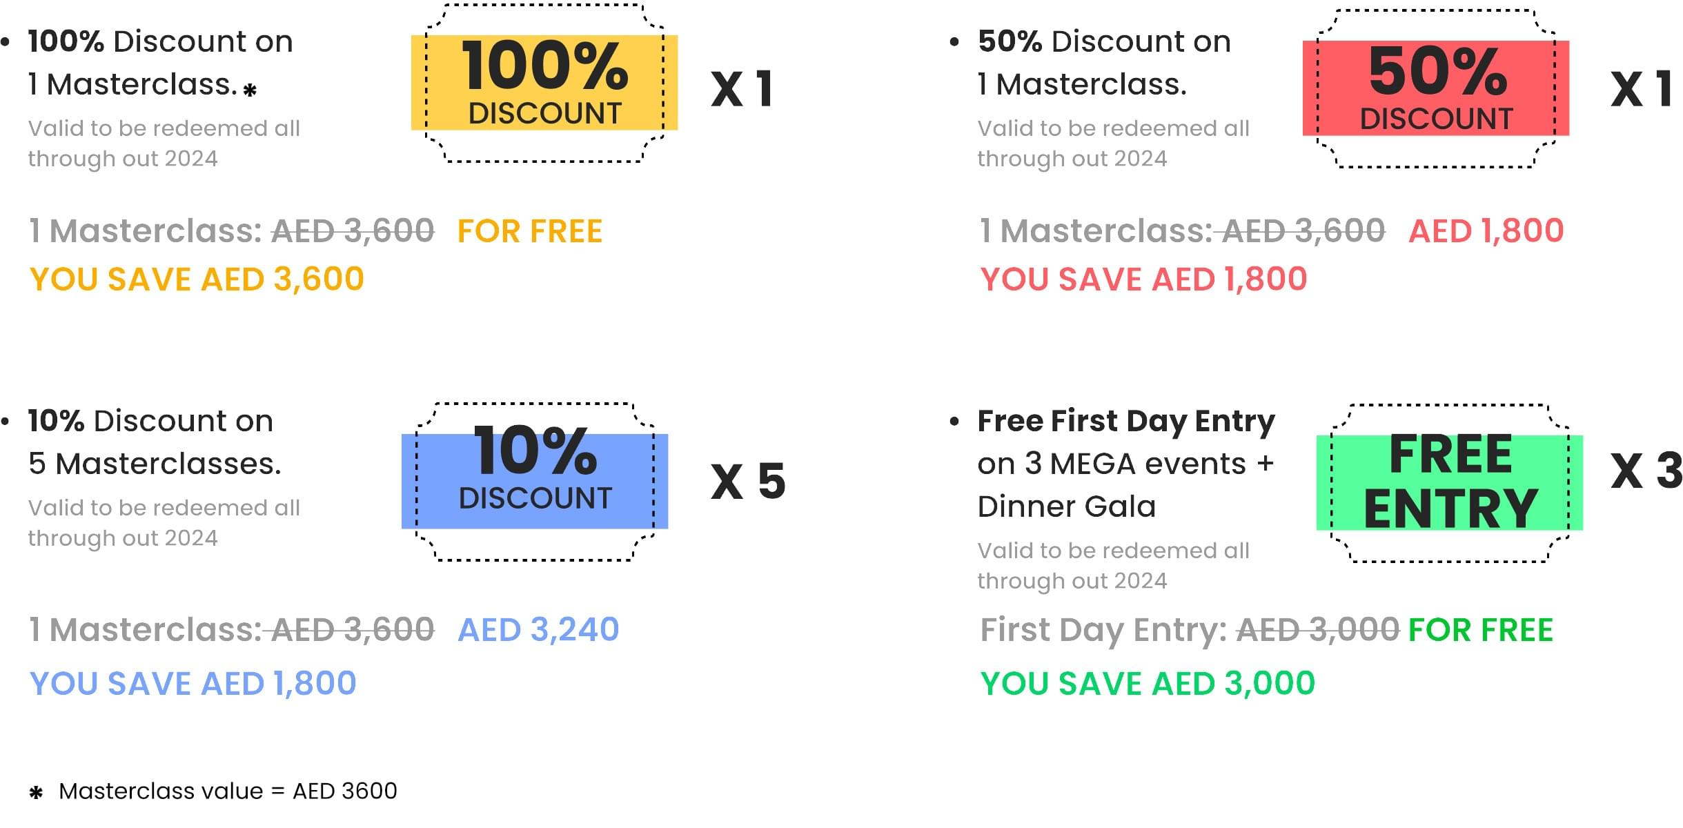Click the red YOU SAVE AED 1,800
This screenshot has height=828, width=1683.
(x=1143, y=279)
